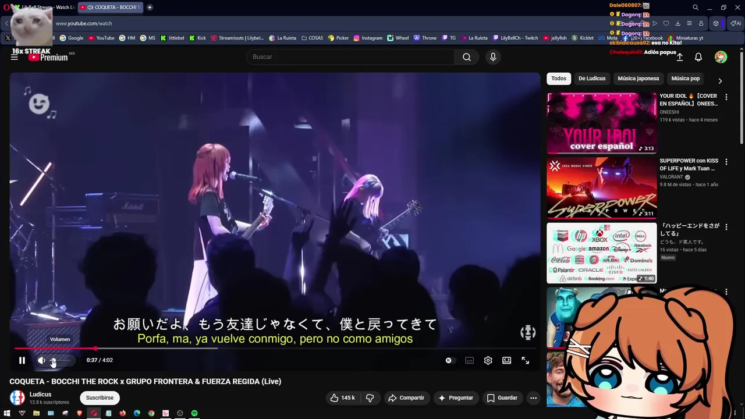Mute the video with the speaker icon
Viewport: 745px width, 419px height.
pyautogui.click(x=41, y=361)
